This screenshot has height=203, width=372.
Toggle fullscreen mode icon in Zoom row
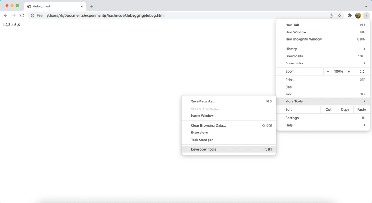pyautogui.click(x=362, y=71)
